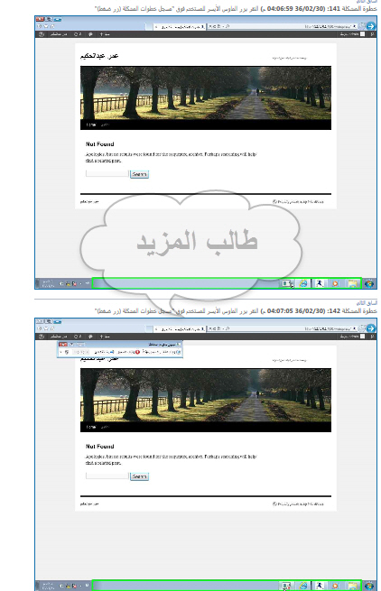The height and width of the screenshot is (591, 381).
Task: Click the Search button in step 142 page
Action: point(139,476)
